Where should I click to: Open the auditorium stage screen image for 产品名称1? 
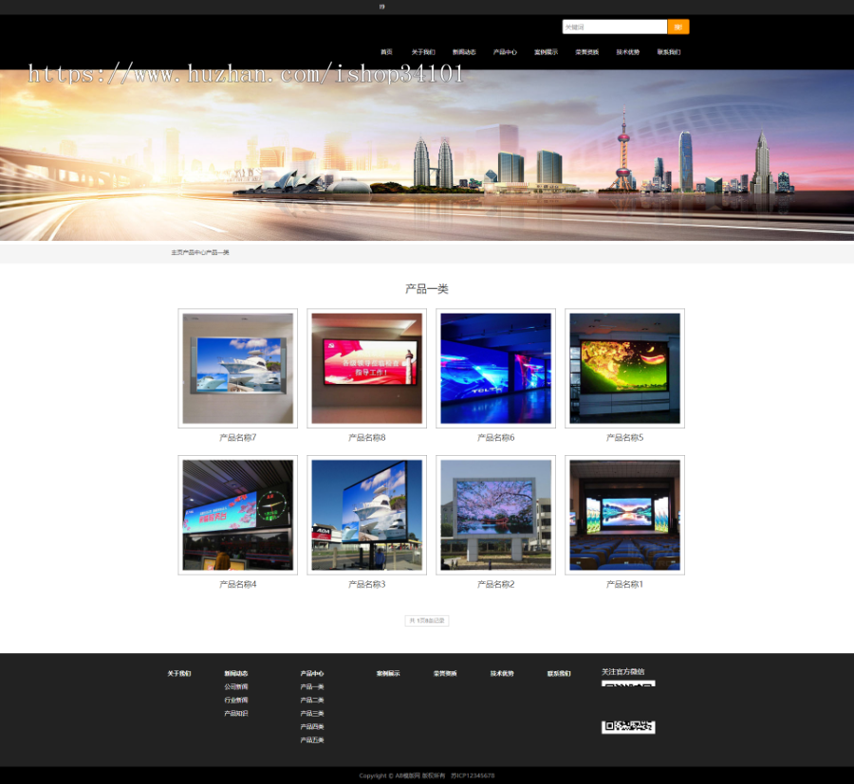624,515
